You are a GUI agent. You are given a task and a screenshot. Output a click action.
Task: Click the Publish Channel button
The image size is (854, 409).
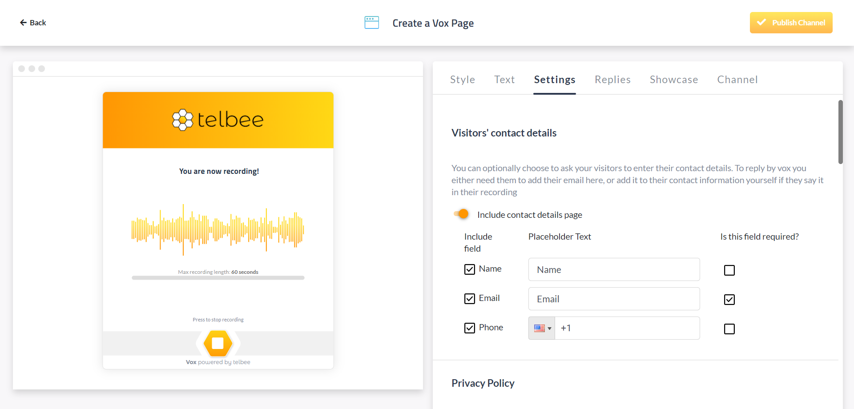coord(791,23)
